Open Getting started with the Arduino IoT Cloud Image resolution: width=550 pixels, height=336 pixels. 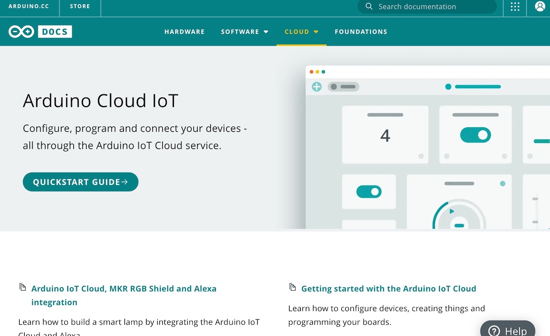tap(388, 289)
